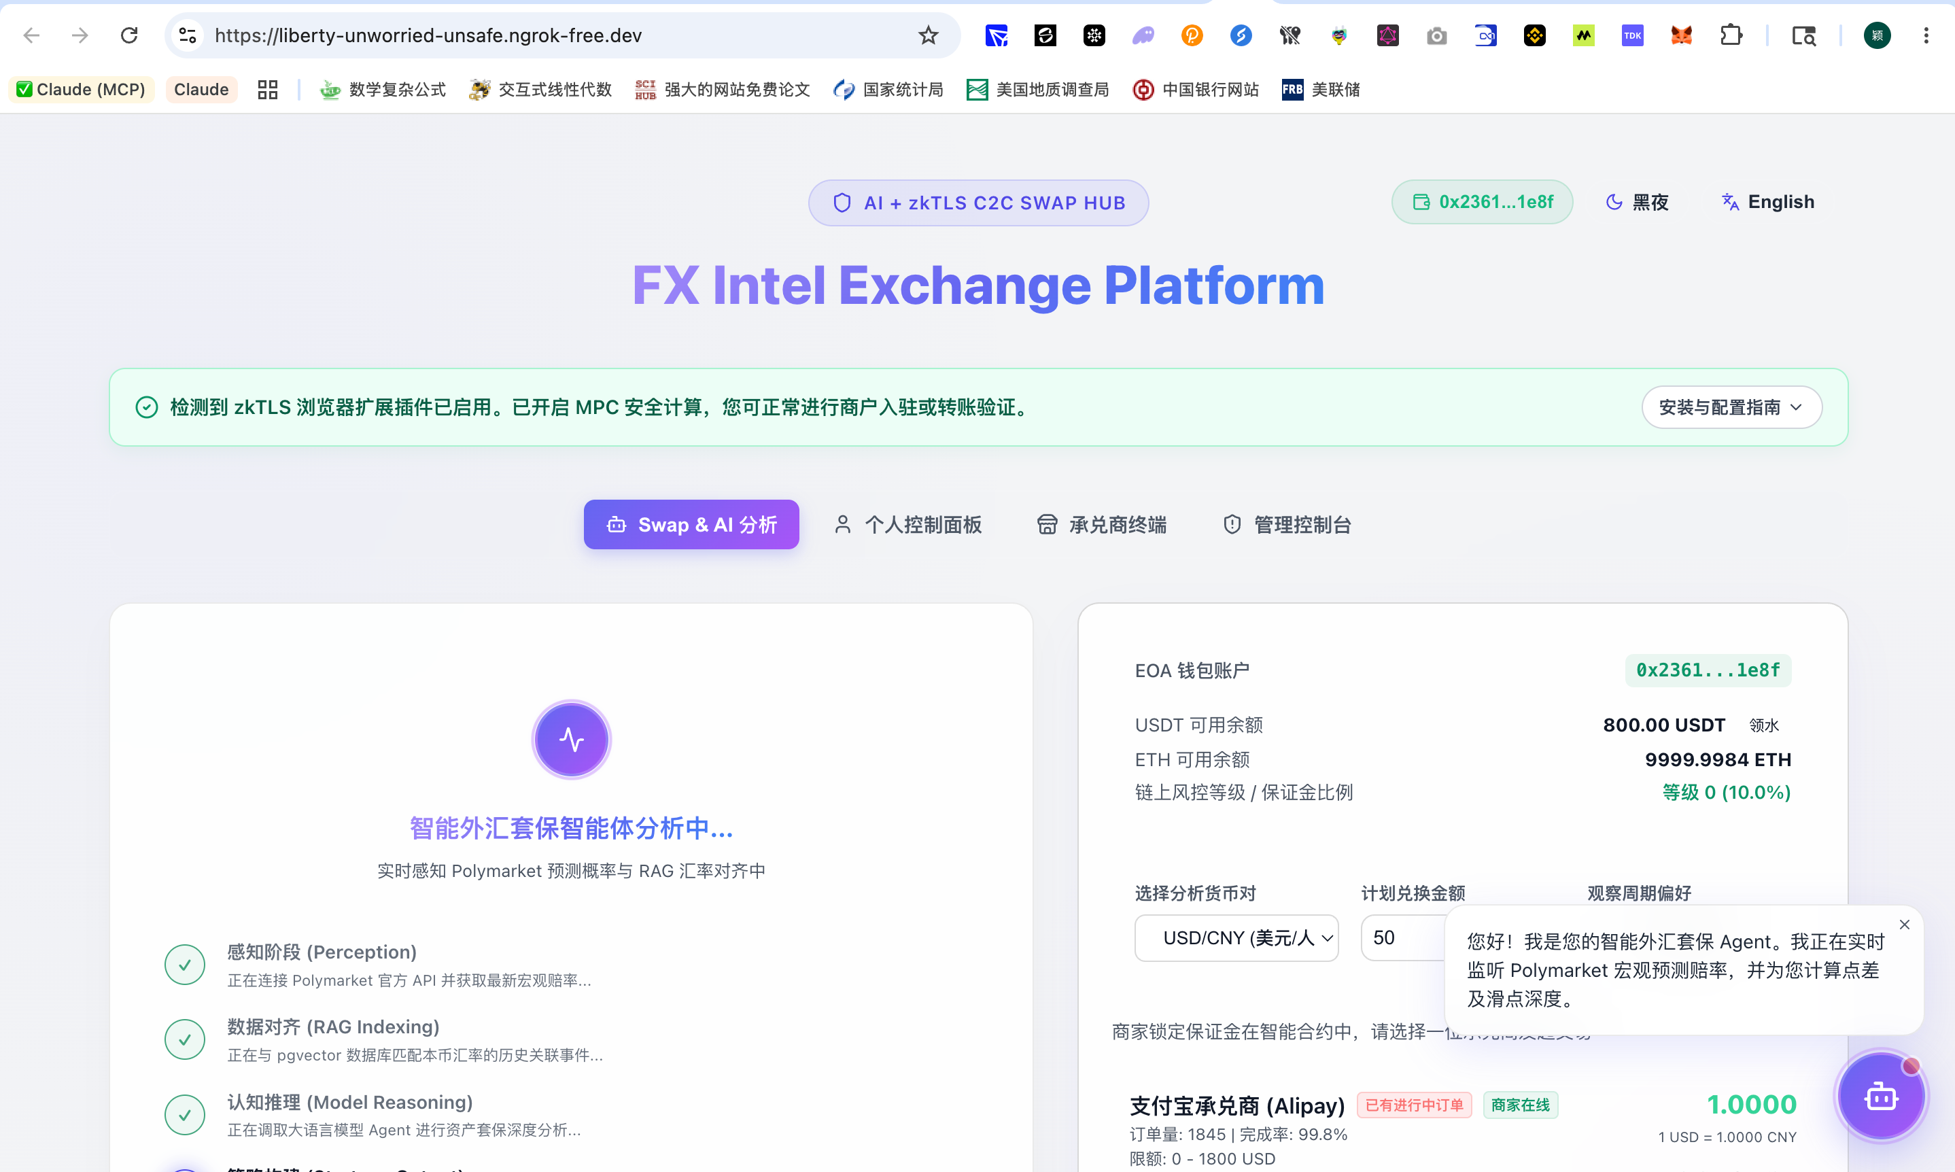Viewport: 1955px width, 1172px height.
Task: Click the 0x2361...1e8f EOA wallet address tag
Action: 1708,670
